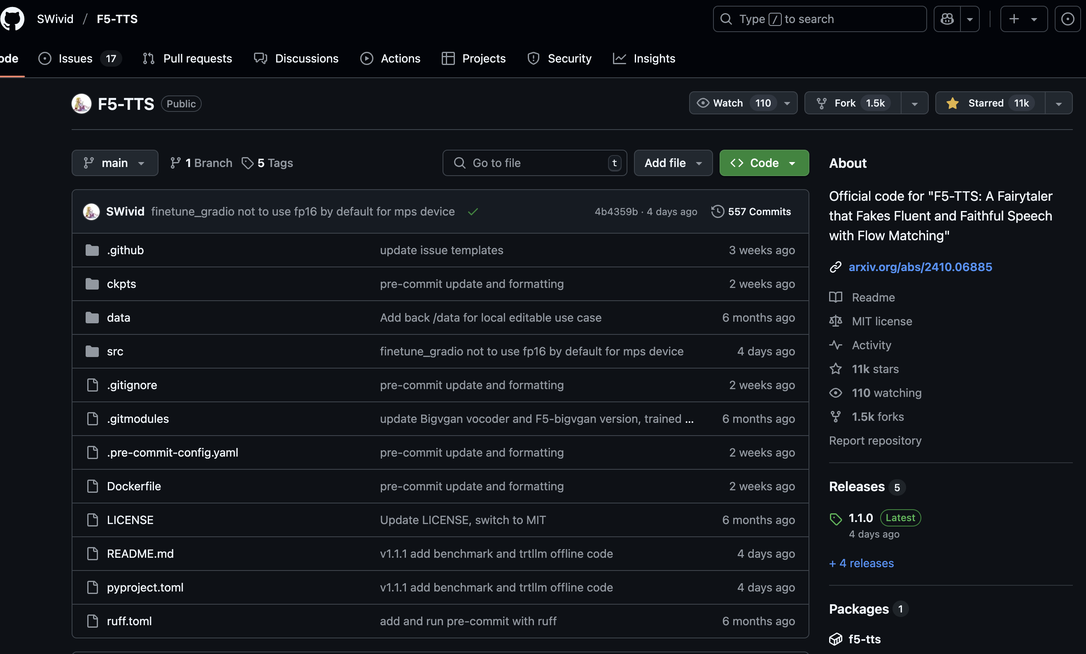The height and width of the screenshot is (654, 1086).
Task: Click the GitHub logo home icon
Action: coord(12,19)
